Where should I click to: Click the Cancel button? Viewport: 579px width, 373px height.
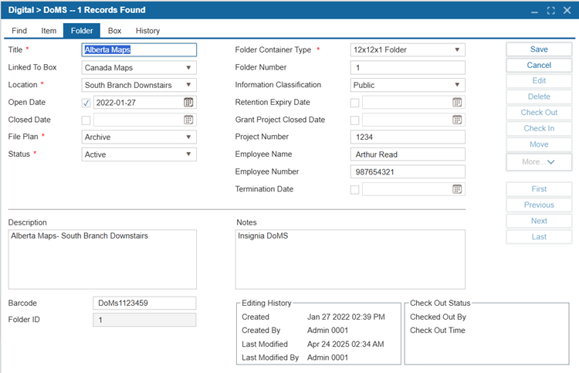coord(539,65)
